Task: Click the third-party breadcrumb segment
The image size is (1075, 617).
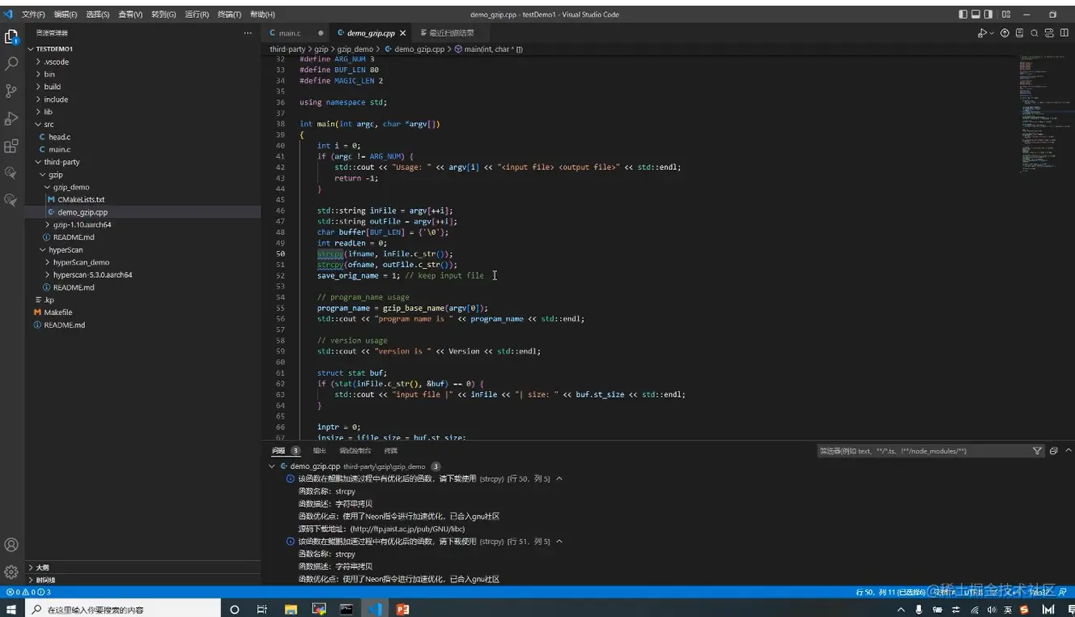Action: click(x=287, y=49)
